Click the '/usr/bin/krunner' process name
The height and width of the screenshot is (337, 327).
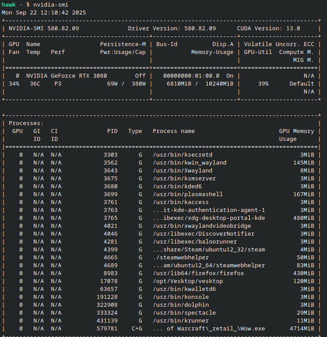click(181, 321)
